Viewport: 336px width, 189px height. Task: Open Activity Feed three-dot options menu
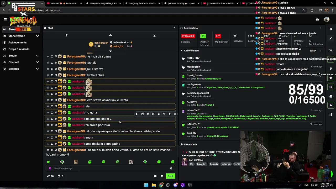pos(321,51)
